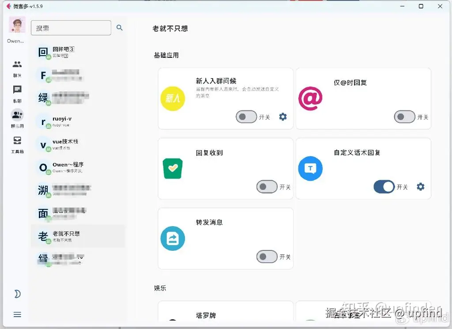The height and width of the screenshot is (329, 452).
Task: Click the green 回复收到 checkmark icon
Action: [x=173, y=168]
